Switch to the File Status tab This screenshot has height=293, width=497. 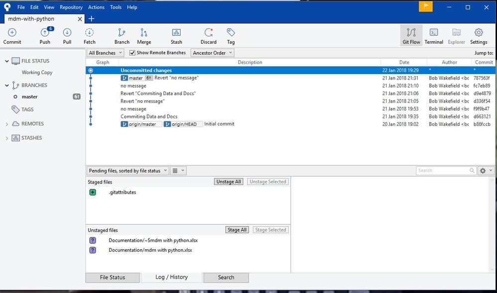(x=112, y=278)
